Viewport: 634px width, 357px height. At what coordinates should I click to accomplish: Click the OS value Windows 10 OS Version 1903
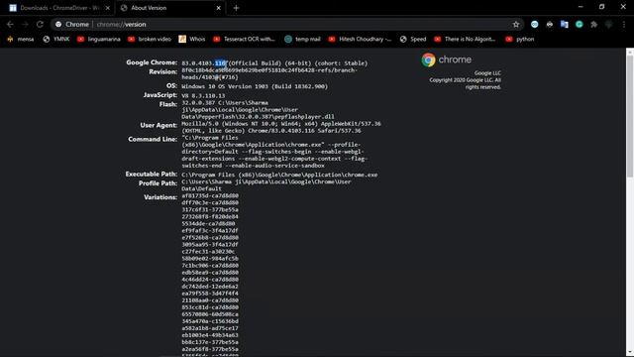point(255,86)
